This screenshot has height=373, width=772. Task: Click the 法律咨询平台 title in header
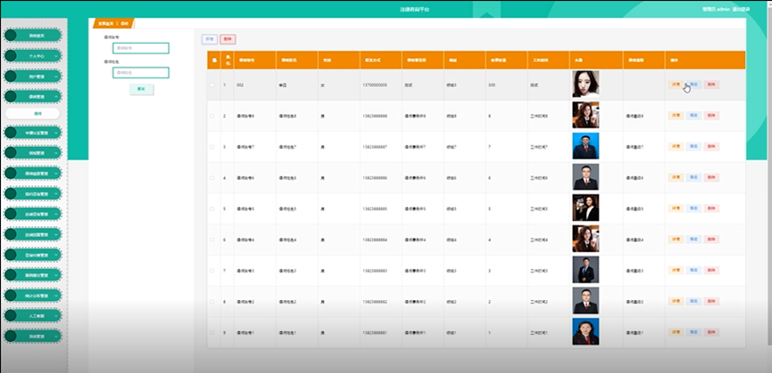click(414, 9)
